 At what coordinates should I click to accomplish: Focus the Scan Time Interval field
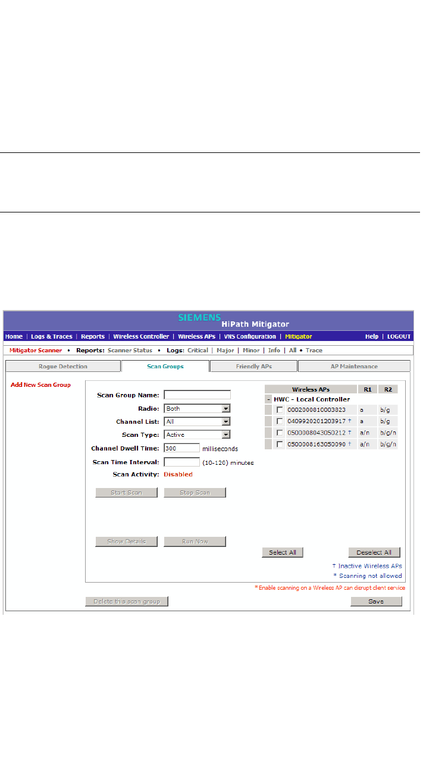[x=181, y=462]
